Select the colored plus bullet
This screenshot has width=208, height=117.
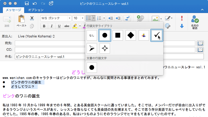144,35
